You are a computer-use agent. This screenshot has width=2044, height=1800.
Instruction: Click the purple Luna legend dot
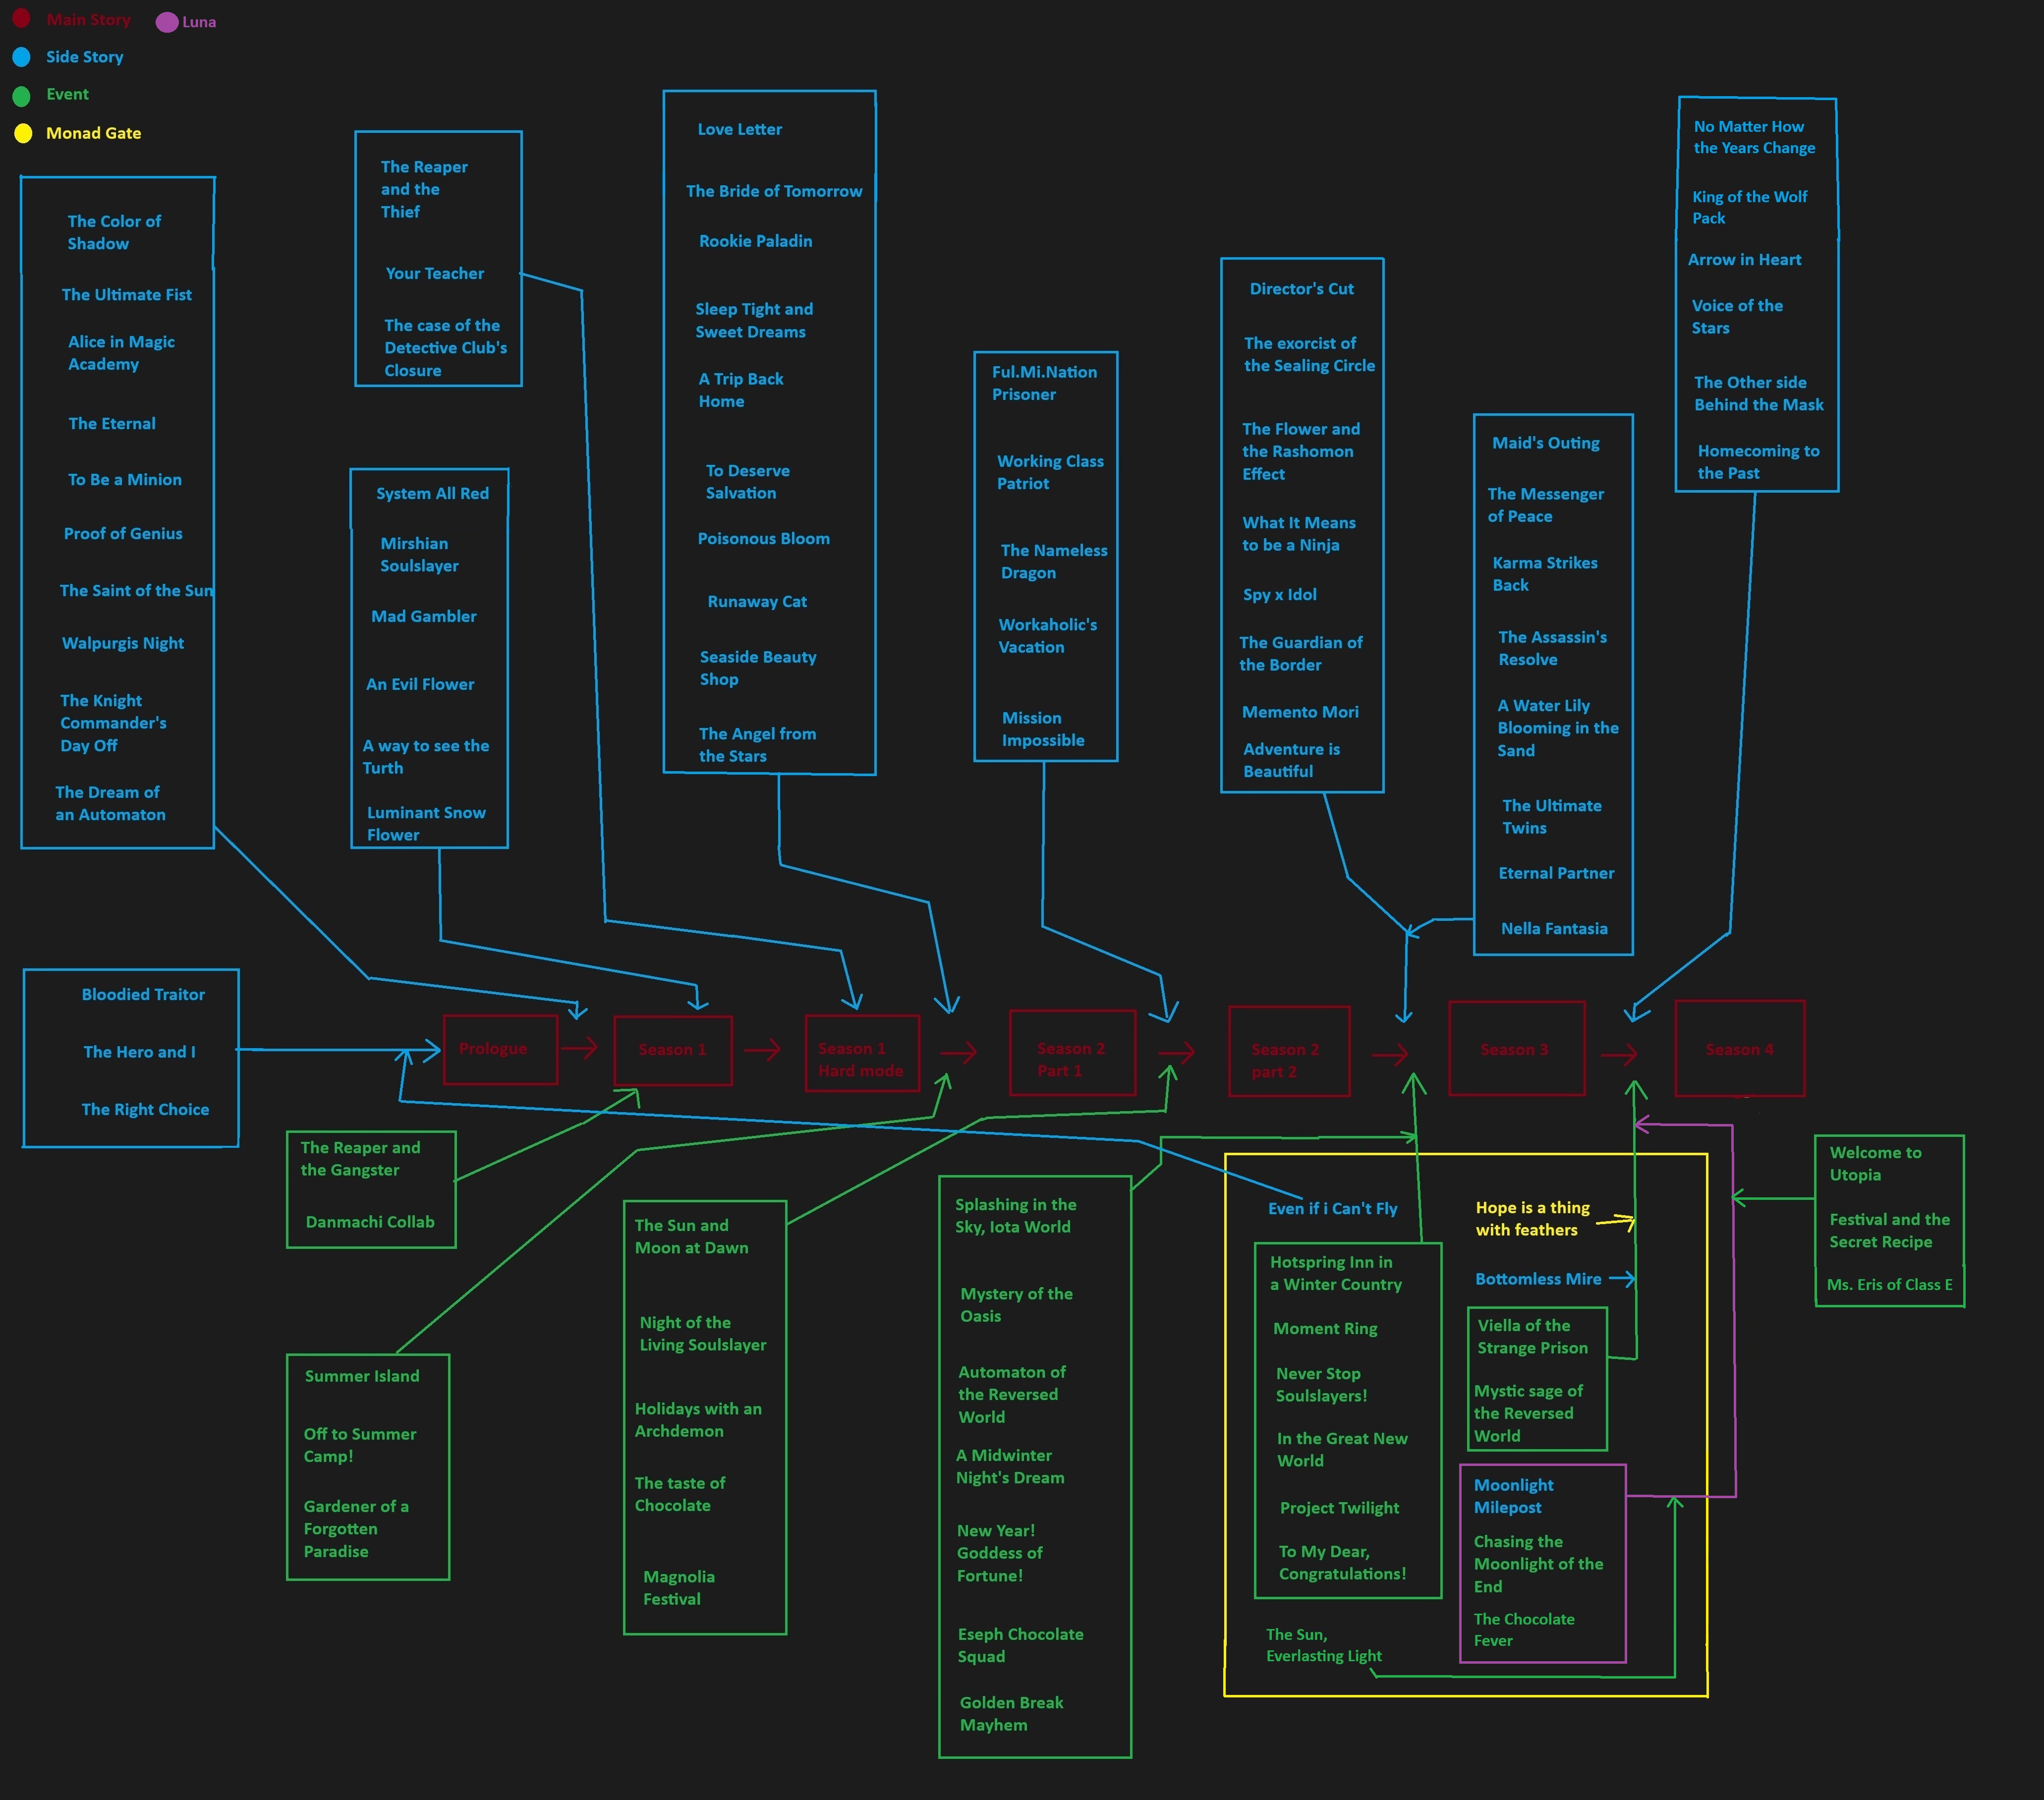coord(167,22)
